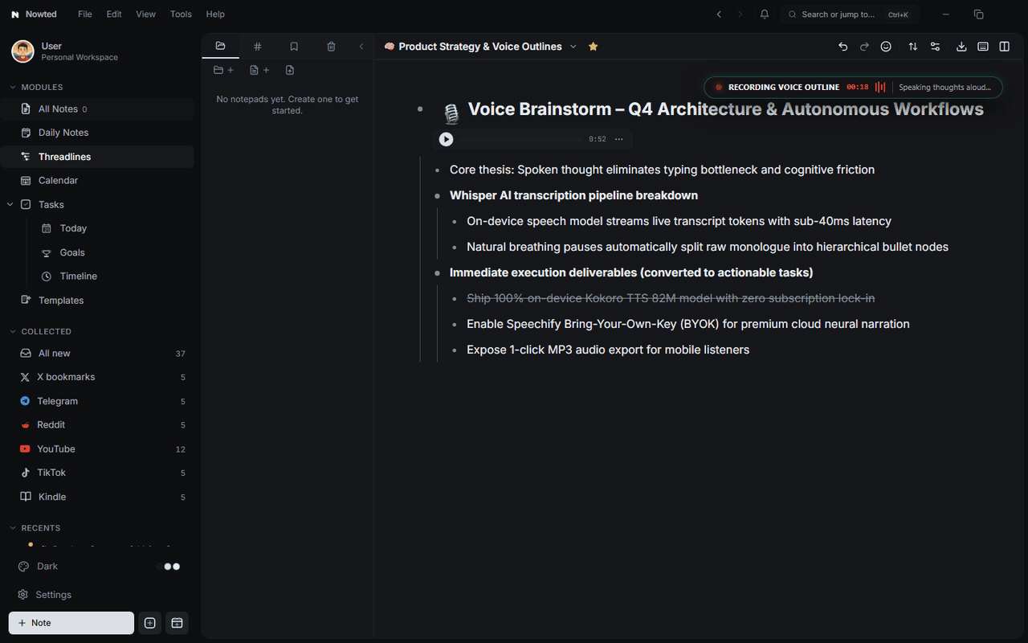Screen dimensions: 1028x643
Task: Click the recording voice outline status pill
Action: point(853,88)
